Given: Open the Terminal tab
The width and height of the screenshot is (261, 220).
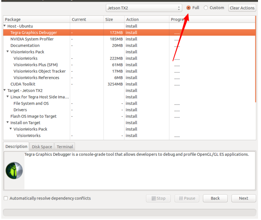Looking at the screenshot, I should coord(65,147).
